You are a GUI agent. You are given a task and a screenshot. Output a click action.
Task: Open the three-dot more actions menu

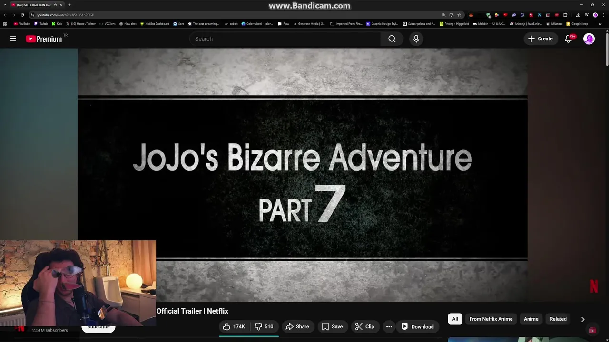(389, 326)
